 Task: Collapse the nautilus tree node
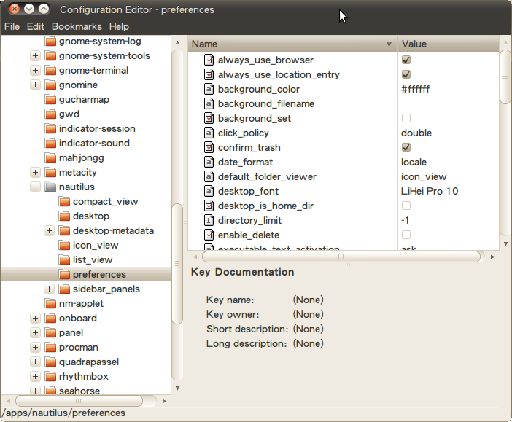tap(35, 187)
